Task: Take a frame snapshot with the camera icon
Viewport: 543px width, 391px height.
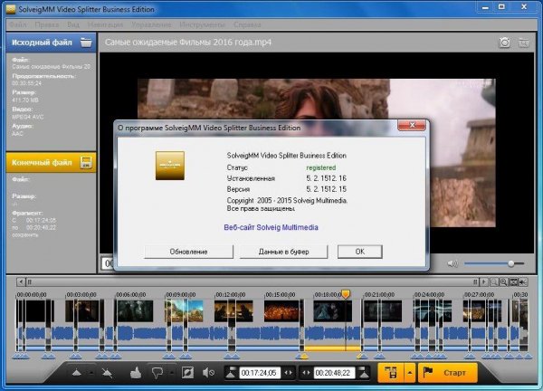Action: [505, 43]
